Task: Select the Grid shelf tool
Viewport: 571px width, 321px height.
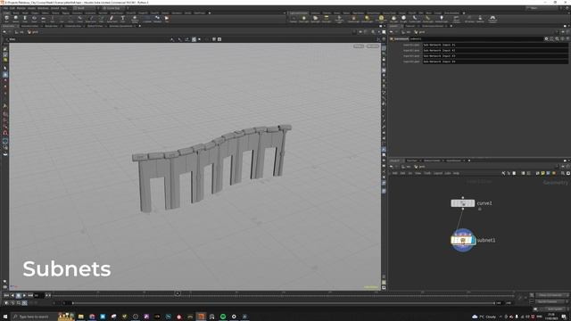Action: click(x=44, y=19)
